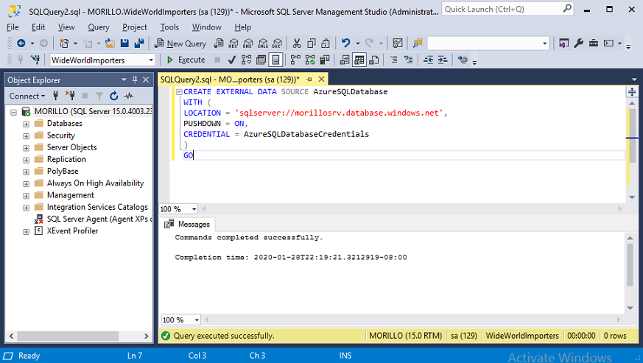Switch to the Messages results tab
Screen dimensions: 643x363
pyautogui.click(x=188, y=225)
